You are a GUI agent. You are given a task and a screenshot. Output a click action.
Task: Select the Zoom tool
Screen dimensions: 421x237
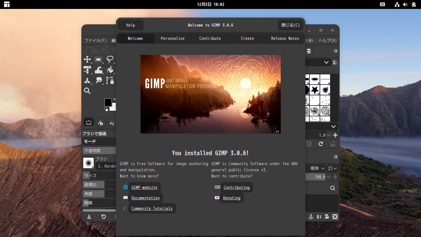87,91
